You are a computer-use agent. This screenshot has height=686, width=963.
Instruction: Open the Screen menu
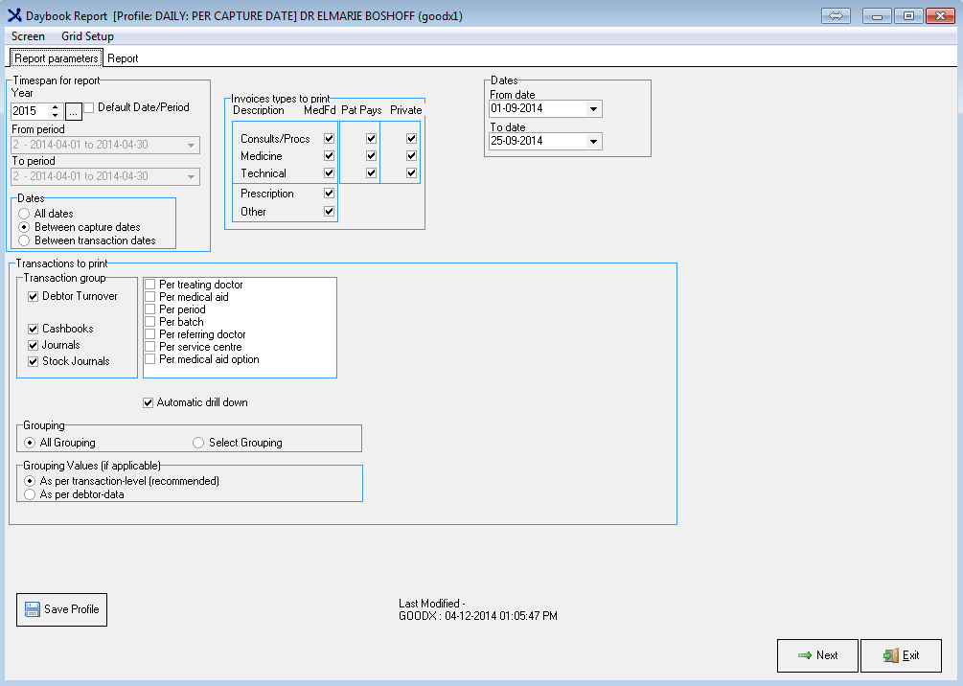coord(28,36)
